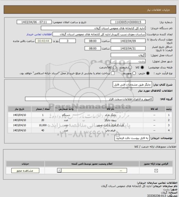
Task: Click the remaining time field 00:40:44
Action: pyautogui.click(x=43, y=41)
